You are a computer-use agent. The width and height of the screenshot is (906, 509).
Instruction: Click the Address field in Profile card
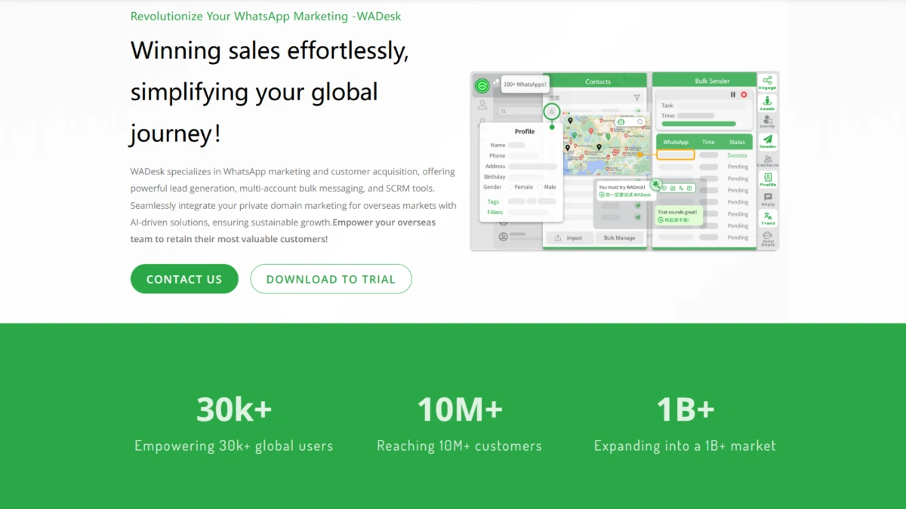tap(532, 166)
